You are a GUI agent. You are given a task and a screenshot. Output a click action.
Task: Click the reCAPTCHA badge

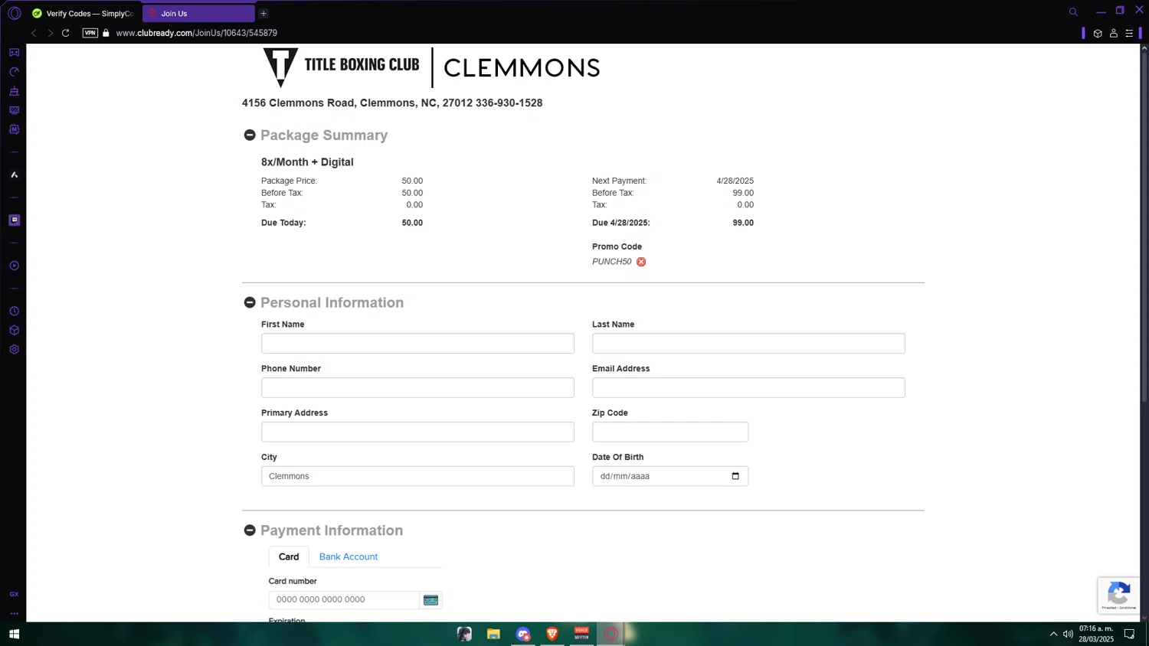[1118, 595]
